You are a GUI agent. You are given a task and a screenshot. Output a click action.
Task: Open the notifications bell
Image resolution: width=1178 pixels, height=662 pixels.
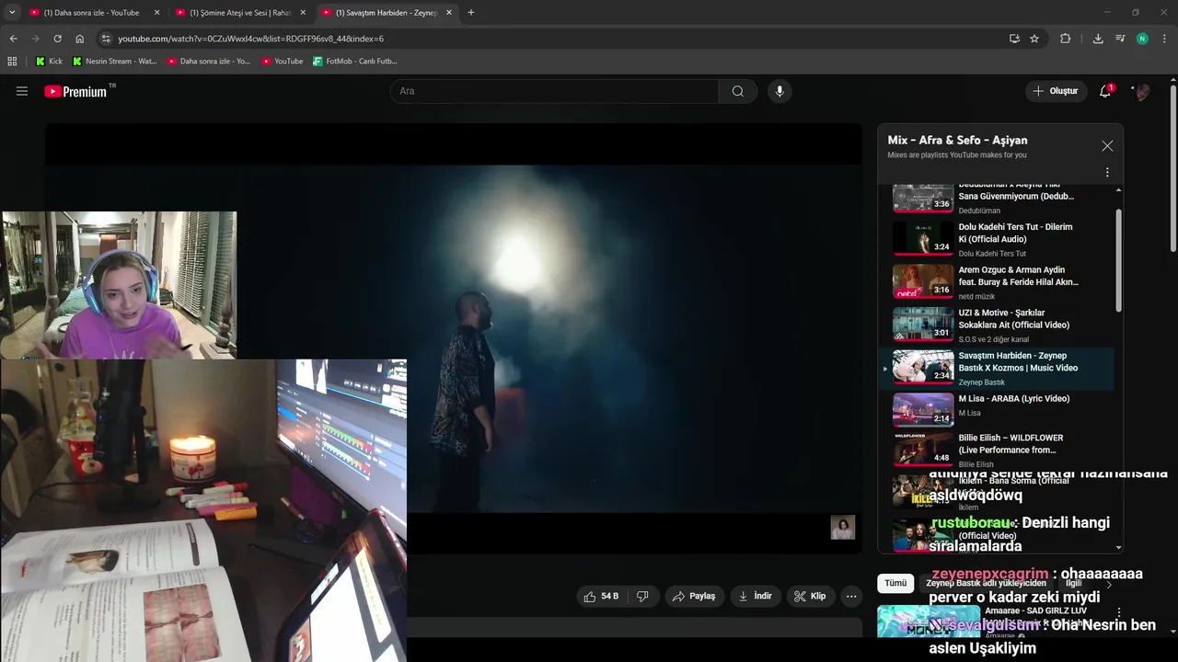click(x=1105, y=91)
